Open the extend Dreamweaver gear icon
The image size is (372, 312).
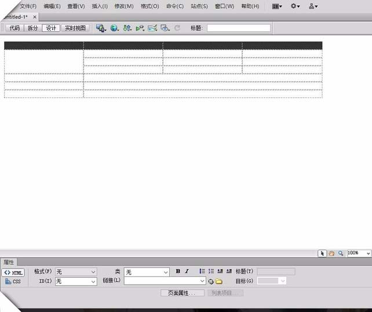tap(295, 6)
